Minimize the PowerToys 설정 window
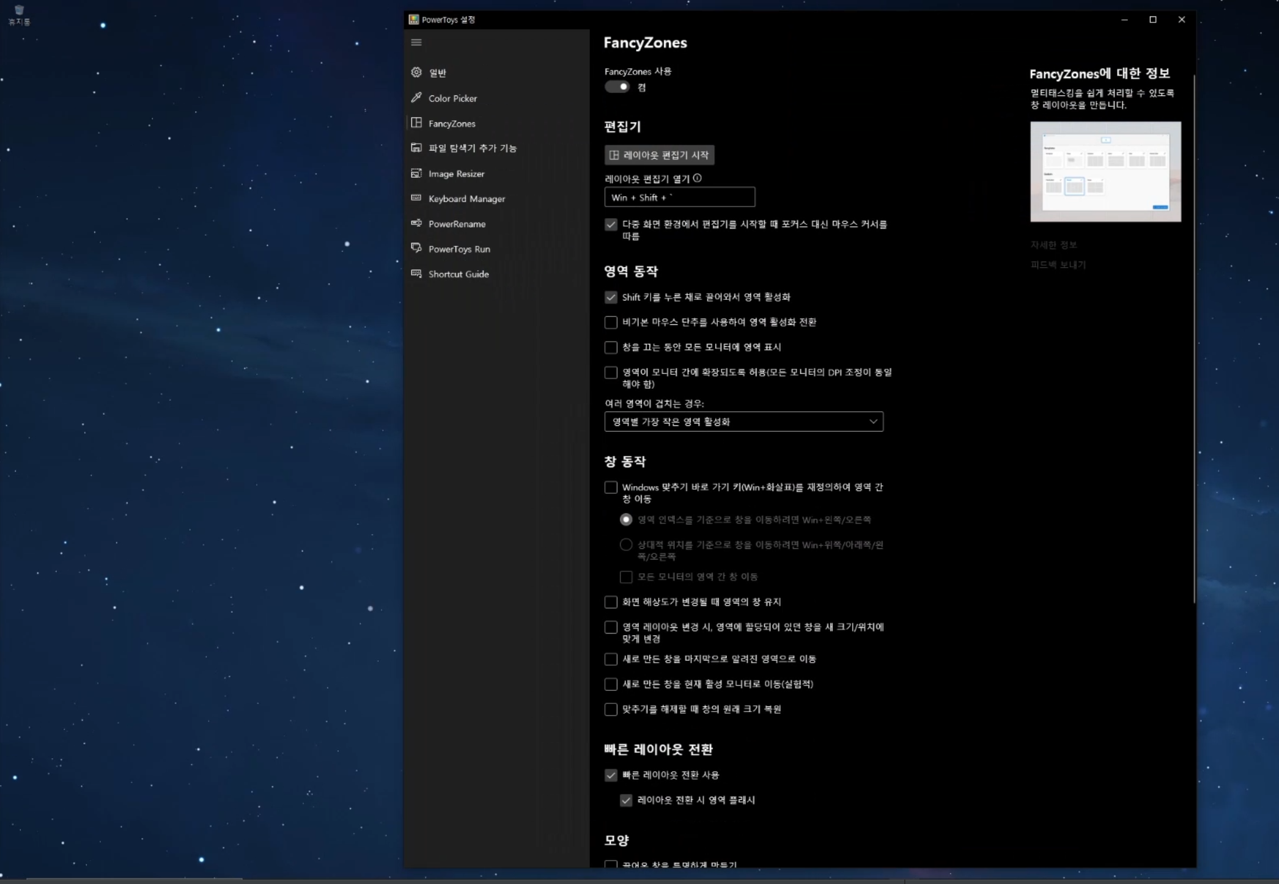Image resolution: width=1279 pixels, height=884 pixels. pyautogui.click(x=1124, y=20)
